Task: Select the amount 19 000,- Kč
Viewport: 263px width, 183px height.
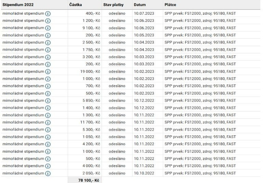Action: [x=90, y=71]
